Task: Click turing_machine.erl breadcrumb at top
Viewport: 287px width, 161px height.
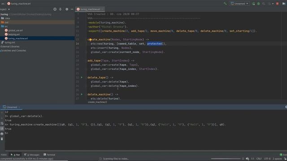Action: 19,4
